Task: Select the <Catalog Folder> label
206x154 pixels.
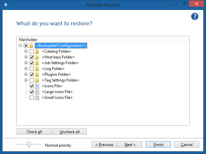Action: coord(57,51)
